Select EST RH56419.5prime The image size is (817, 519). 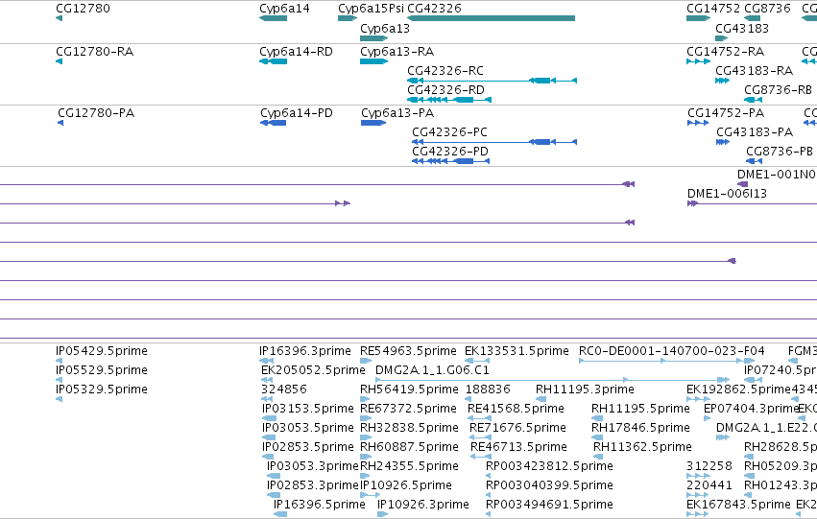pyautogui.click(x=409, y=389)
